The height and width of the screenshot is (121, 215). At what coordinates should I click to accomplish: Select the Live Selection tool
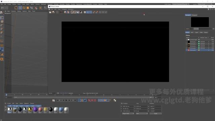16,8
